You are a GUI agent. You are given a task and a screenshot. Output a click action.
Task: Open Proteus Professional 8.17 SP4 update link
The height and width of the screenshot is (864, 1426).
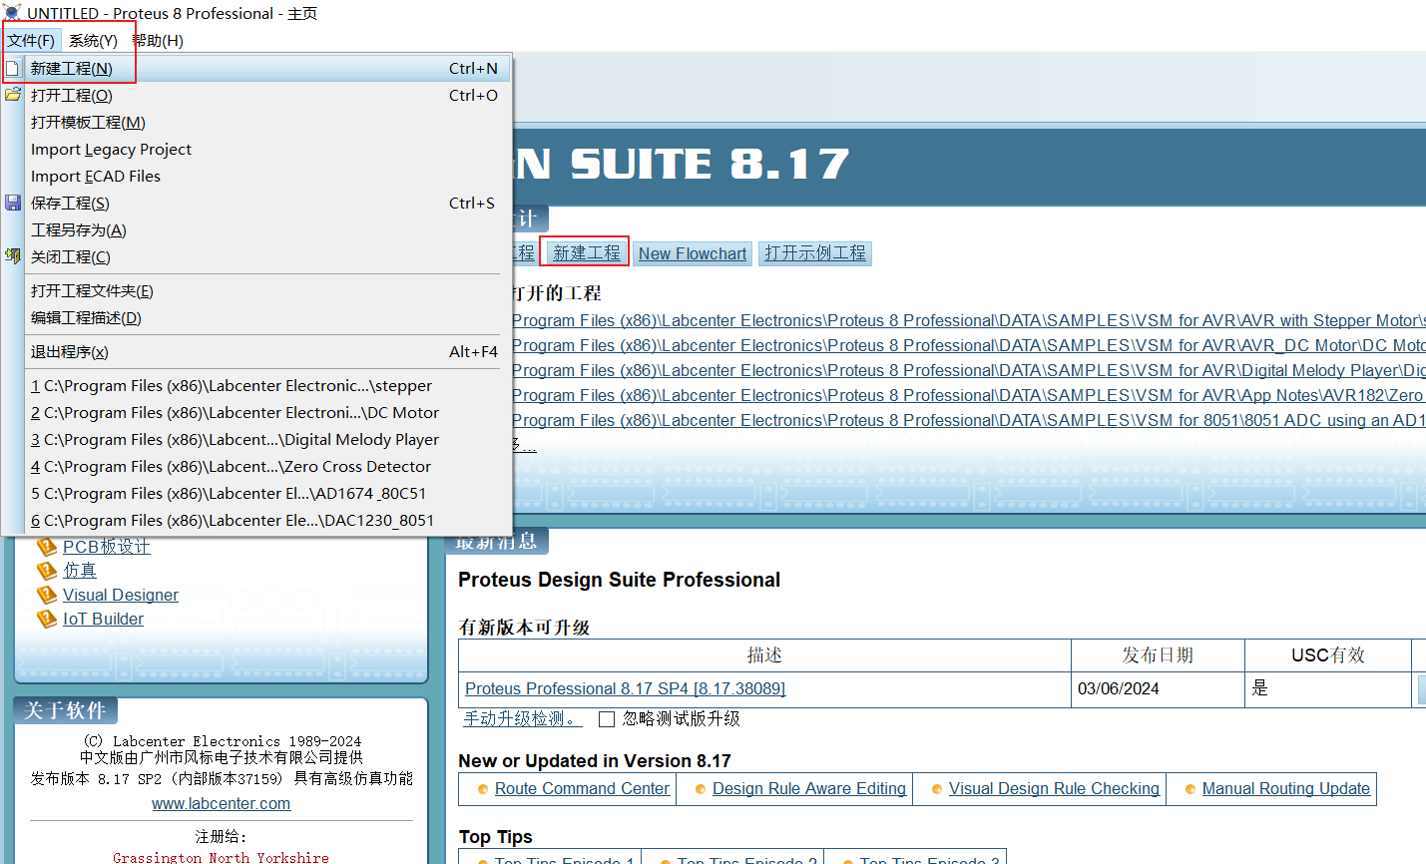(x=625, y=688)
